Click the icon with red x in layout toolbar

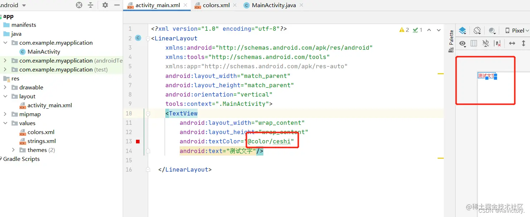point(497,44)
